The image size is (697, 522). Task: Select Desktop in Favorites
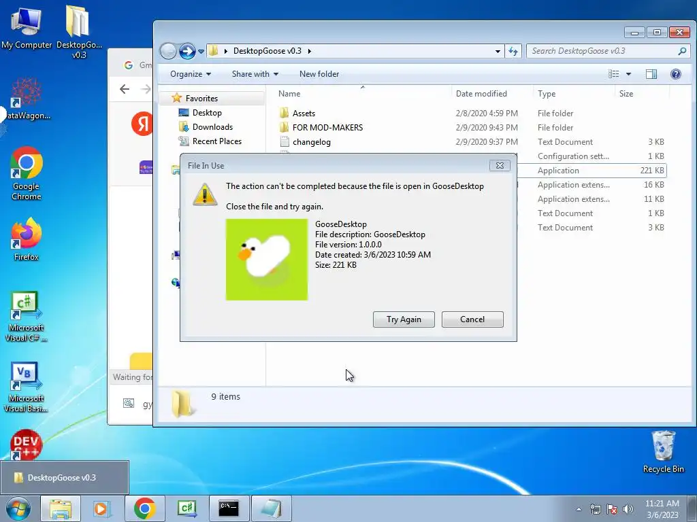207,113
